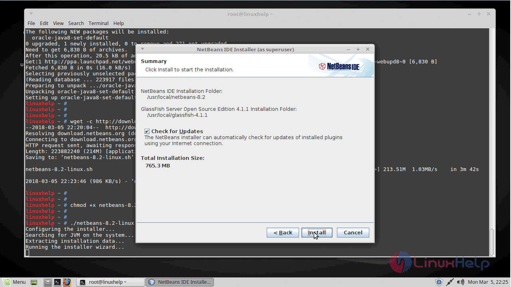Switch to the NetBeans IDE Installer taskbar entry
The image size is (511, 287).
point(180,282)
